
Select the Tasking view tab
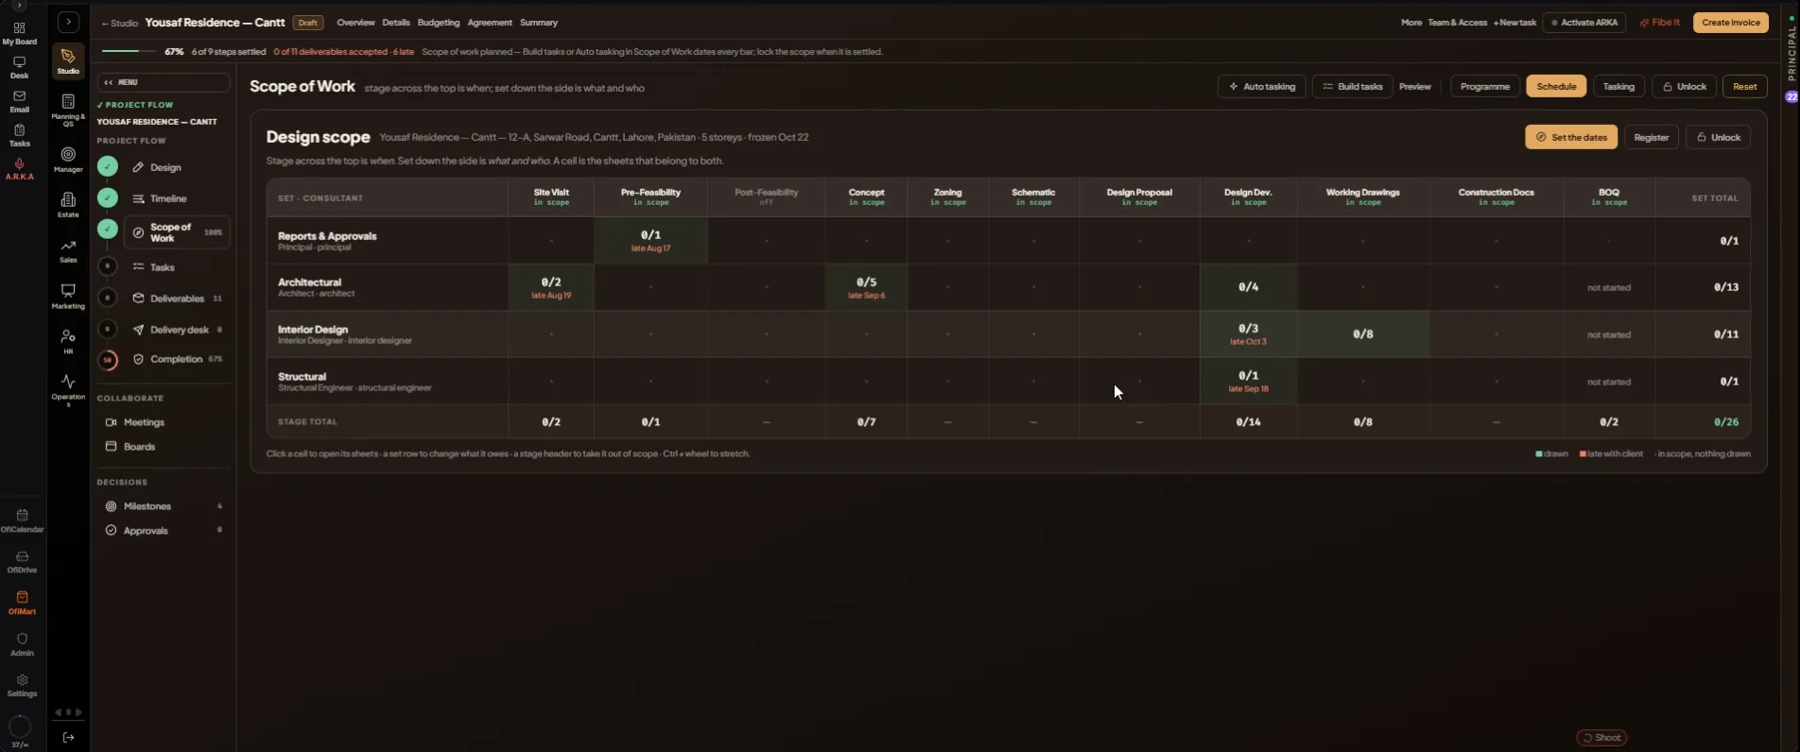1618,87
